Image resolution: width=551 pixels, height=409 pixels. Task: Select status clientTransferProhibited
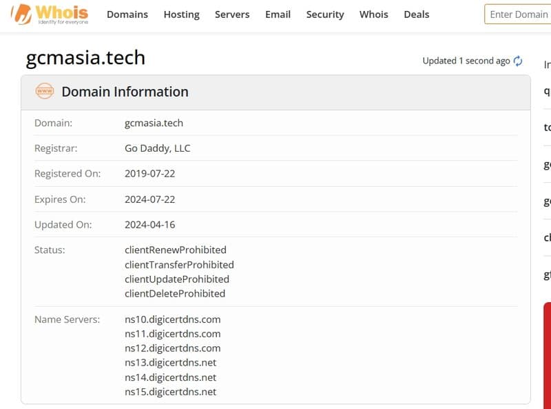(x=179, y=265)
